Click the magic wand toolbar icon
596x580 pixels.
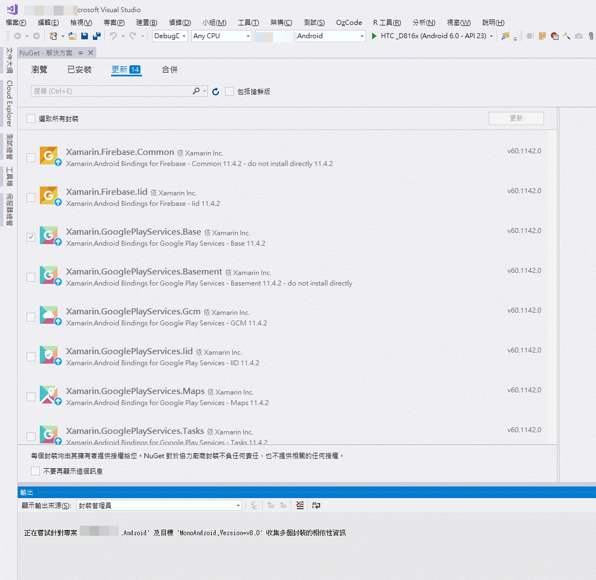point(567,36)
